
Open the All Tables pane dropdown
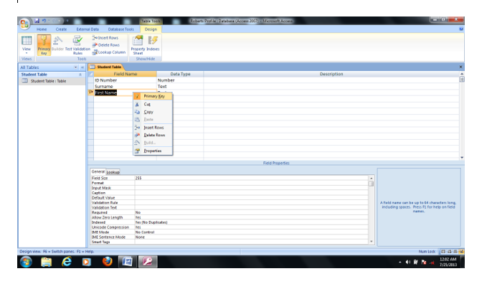coord(77,67)
